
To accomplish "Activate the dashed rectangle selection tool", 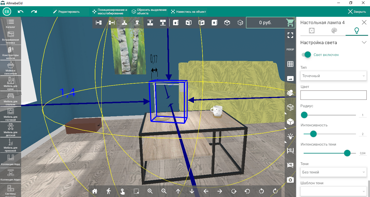I will 137,191.
